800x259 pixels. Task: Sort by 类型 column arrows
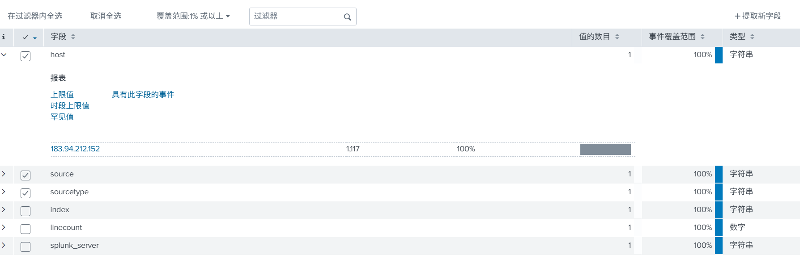coord(752,37)
